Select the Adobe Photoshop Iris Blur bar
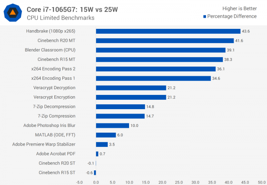The image size is (267, 185). (x=113, y=126)
